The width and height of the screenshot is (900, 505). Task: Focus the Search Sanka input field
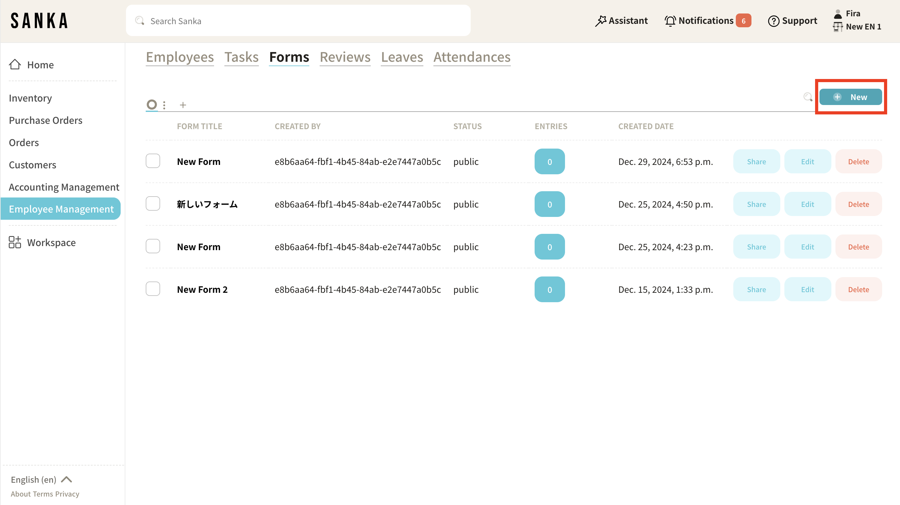click(298, 21)
